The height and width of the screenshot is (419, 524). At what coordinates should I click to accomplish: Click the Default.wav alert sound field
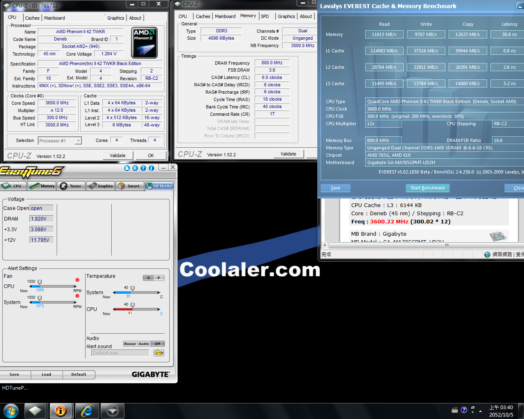pos(120,353)
